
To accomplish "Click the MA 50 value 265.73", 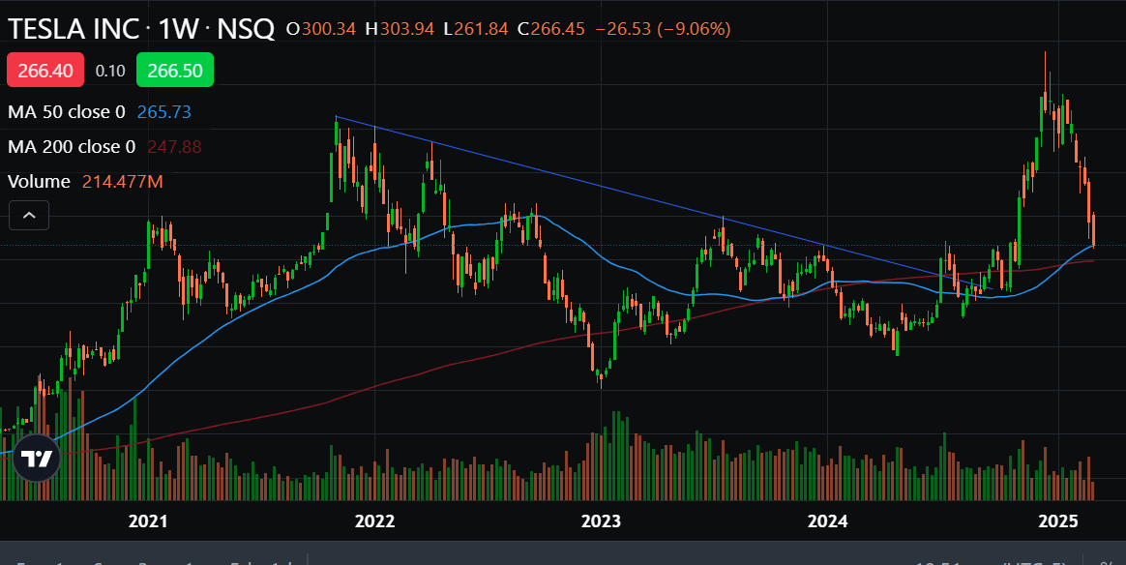I will (x=164, y=112).
